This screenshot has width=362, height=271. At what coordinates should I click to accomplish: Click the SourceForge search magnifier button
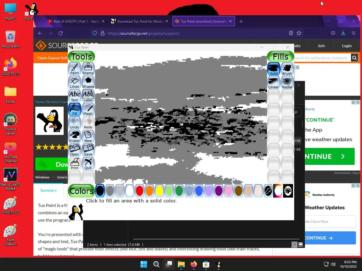click(x=354, y=58)
